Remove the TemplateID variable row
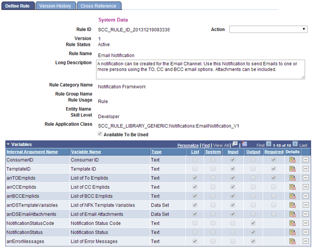This screenshot has height=248, width=313. coord(305,169)
